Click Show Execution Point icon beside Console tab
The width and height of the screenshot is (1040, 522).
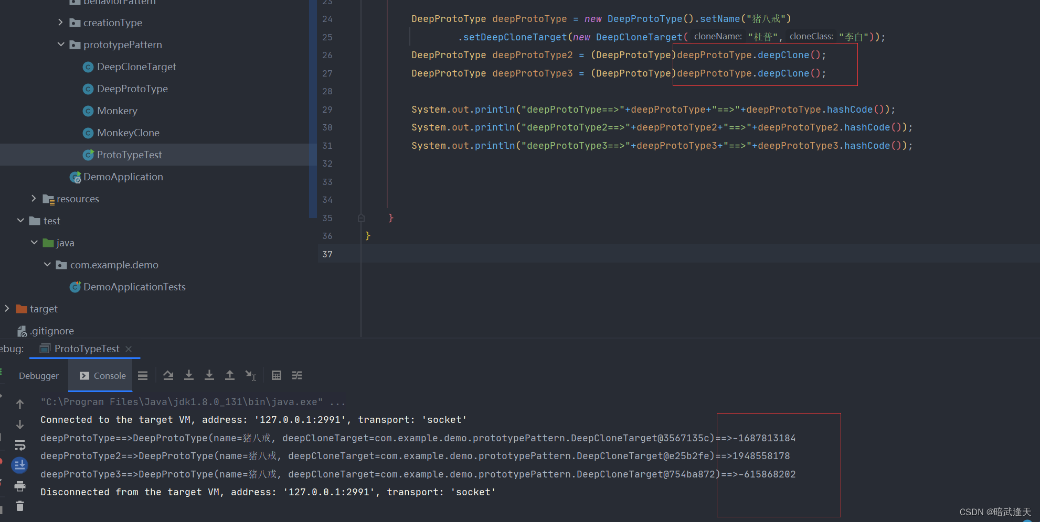tap(143, 375)
